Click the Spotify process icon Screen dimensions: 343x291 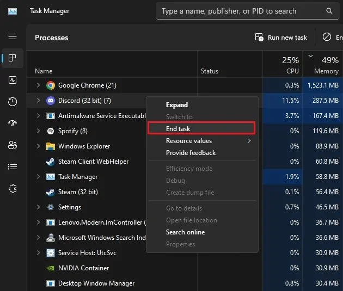51,131
